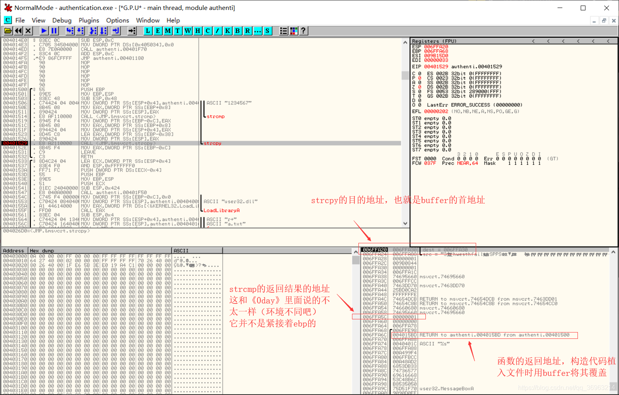The height and width of the screenshot is (395, 619).
Task: Restore the inner MDI child window
Action: click(x=604, y=21)
